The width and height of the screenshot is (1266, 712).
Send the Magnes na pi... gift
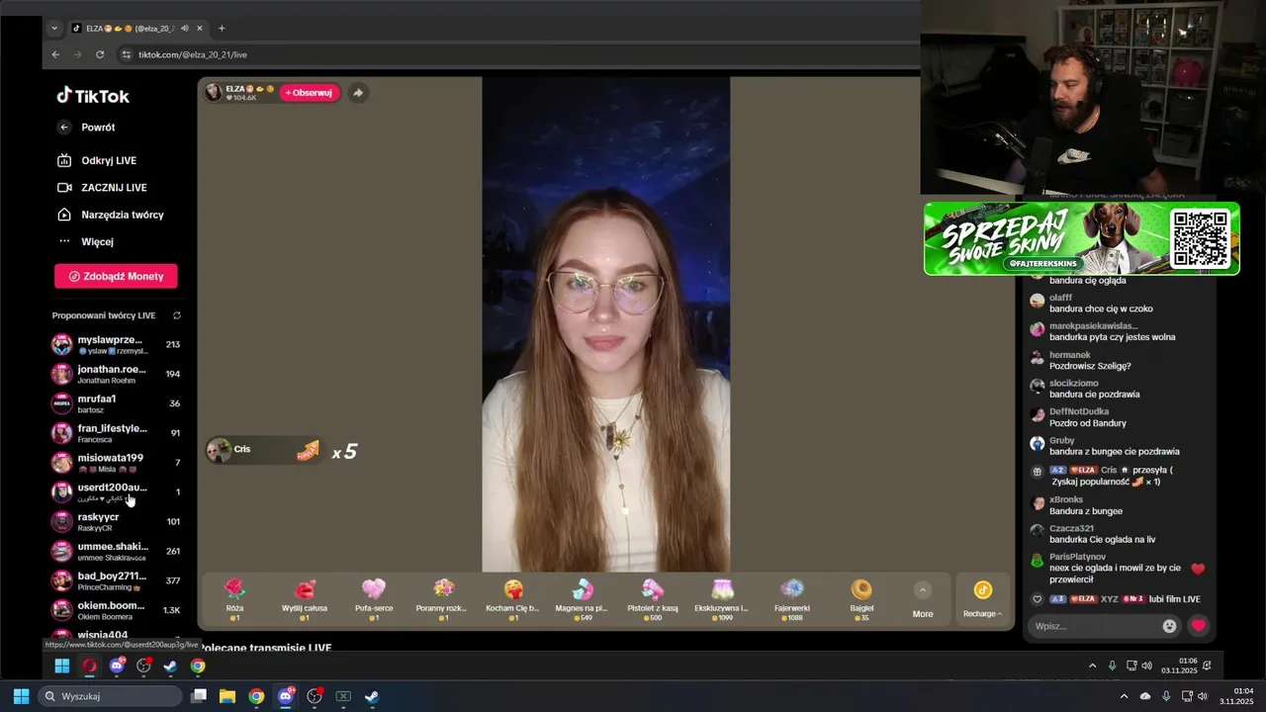582,599
